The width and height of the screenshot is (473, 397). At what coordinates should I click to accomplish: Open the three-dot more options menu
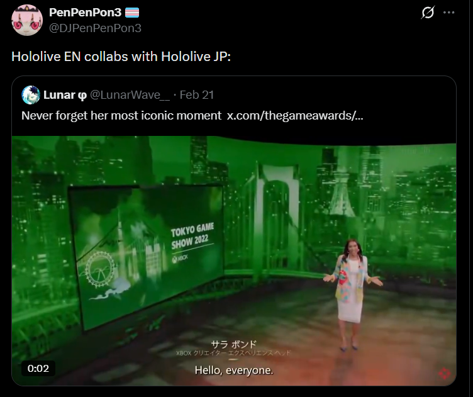tap(449, 13)
